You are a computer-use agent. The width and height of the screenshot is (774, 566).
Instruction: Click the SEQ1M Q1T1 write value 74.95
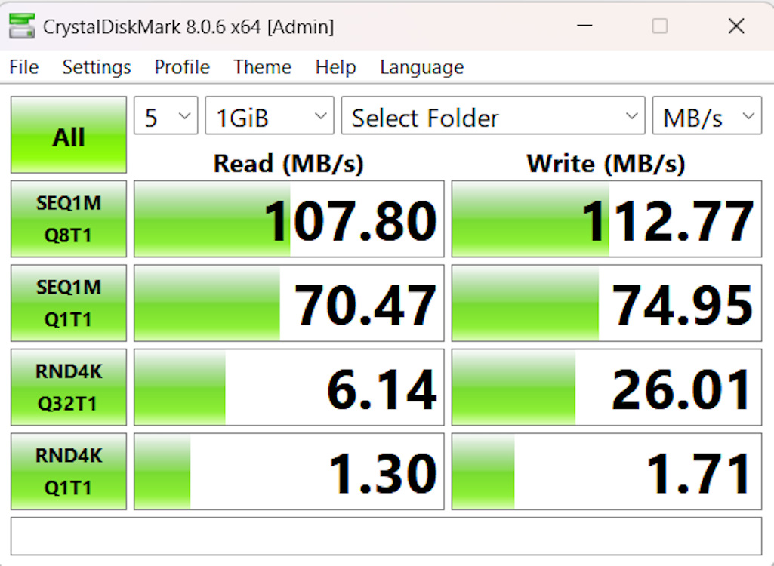[606, 303]
